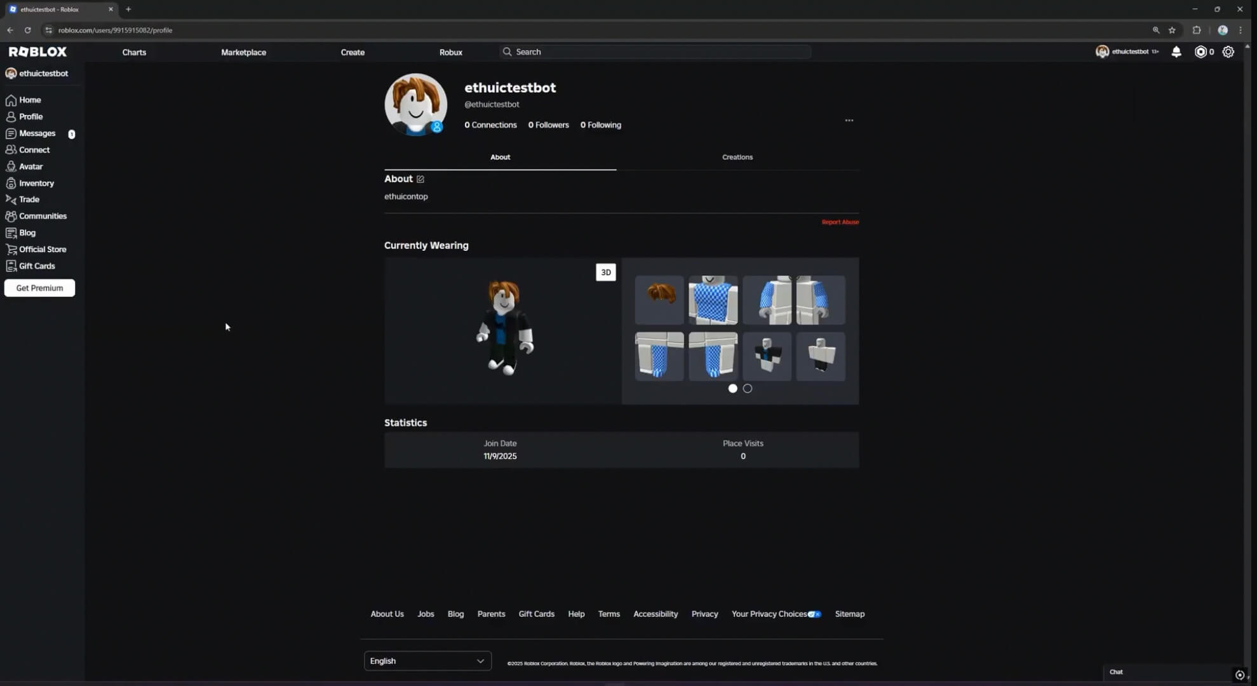This screenshot has height=686, width=1257.
Task: Click the Communities sidebar icon
Action: click(x=11, y=216)
